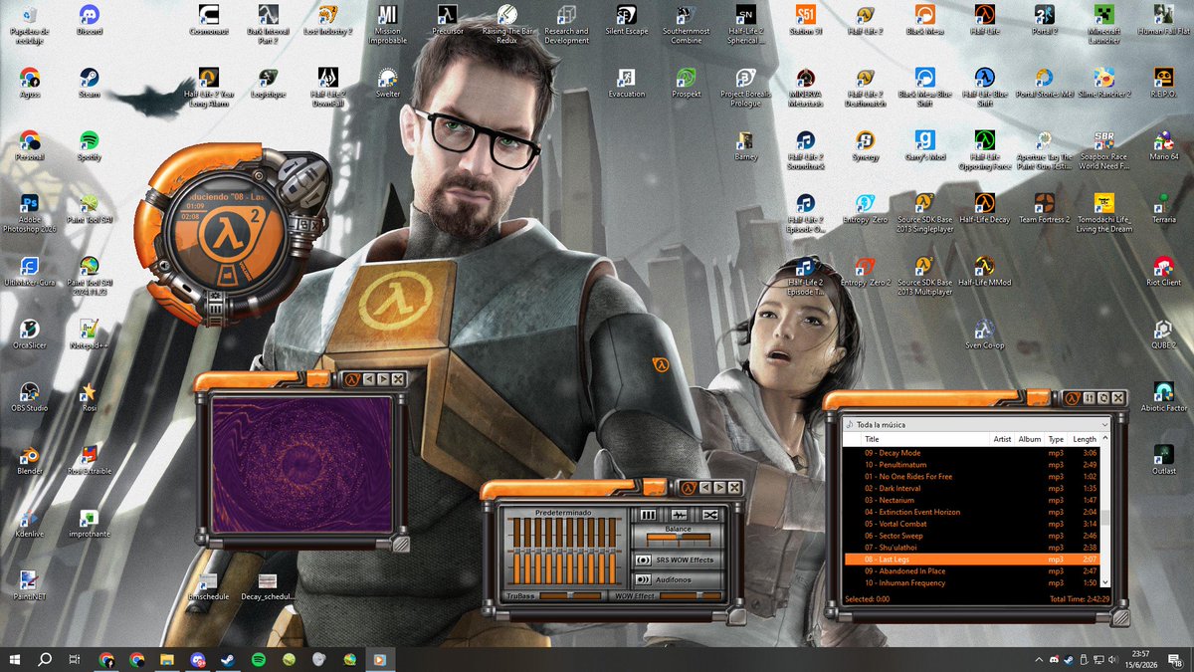
Task: Open the Kdenlive desktop shortcut
Action: [x=30, y=523]
